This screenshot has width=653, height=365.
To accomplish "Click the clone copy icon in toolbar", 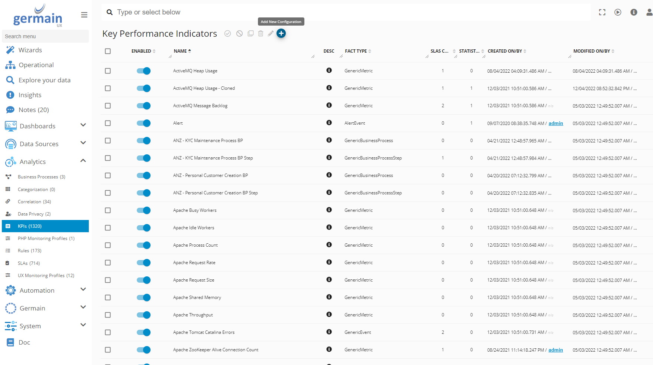I will (250, 33).
